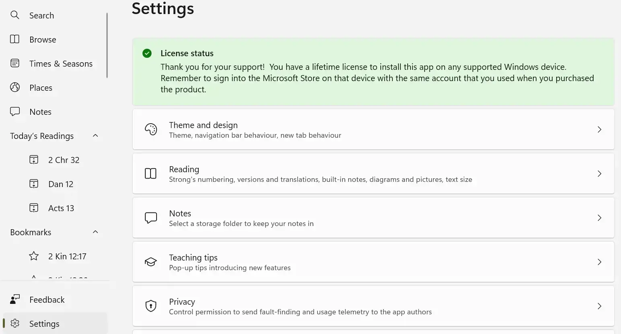
Task: Collapse the Today's Readings section
Action: 95,135
